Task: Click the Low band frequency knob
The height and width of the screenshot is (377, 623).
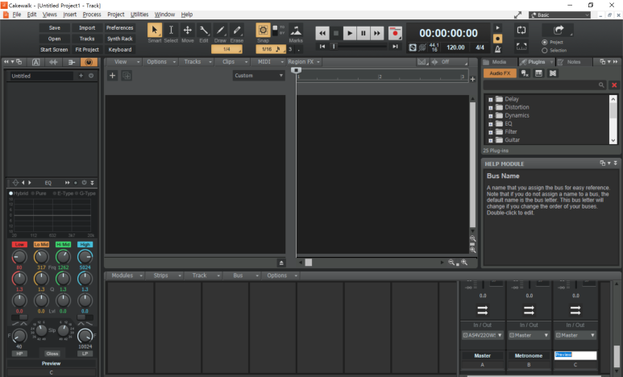Action: 19,257
